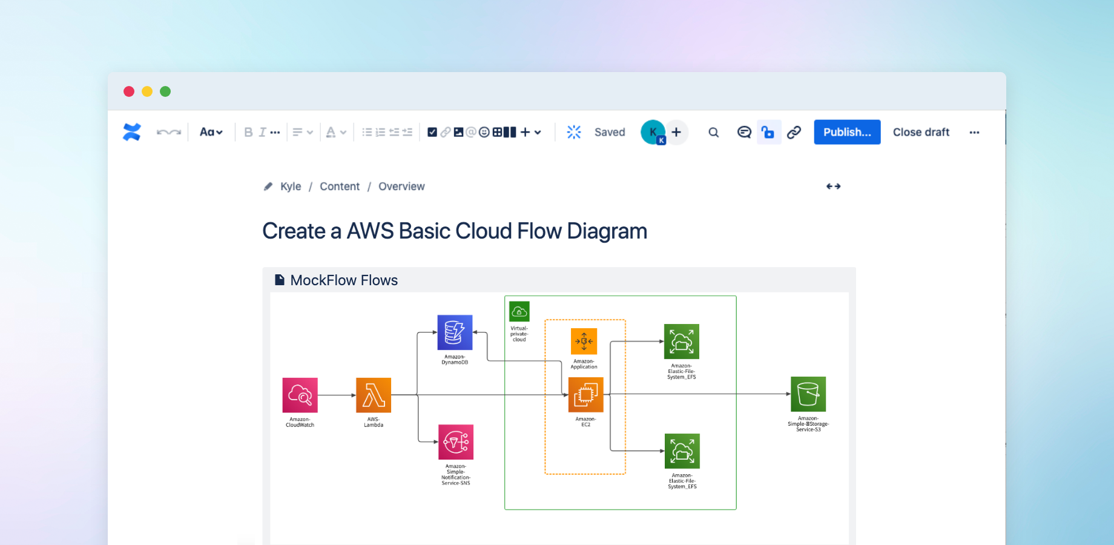1114x545 pixels.
Task: Click the Confluence logo icon
Action: click(132, 132)
